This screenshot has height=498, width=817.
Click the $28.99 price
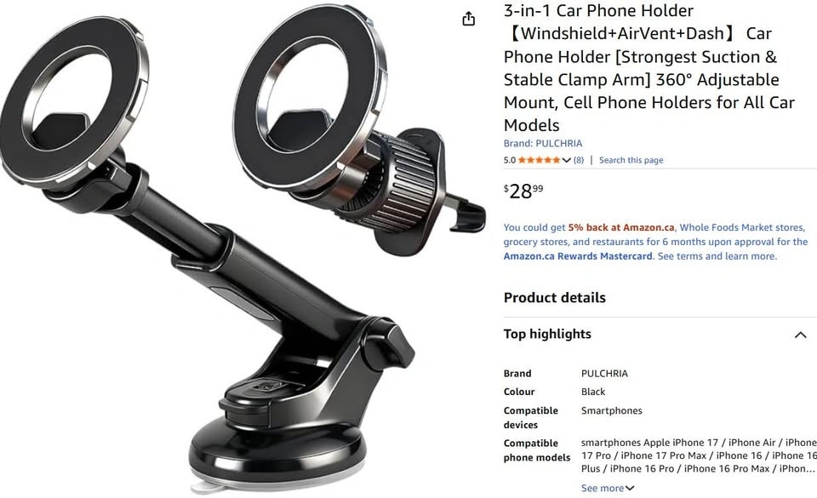pyautogui.click(x=523, y=192)
